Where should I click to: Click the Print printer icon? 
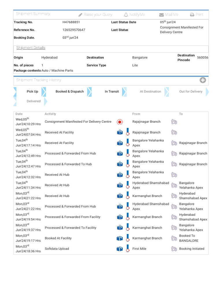(192, 15)
